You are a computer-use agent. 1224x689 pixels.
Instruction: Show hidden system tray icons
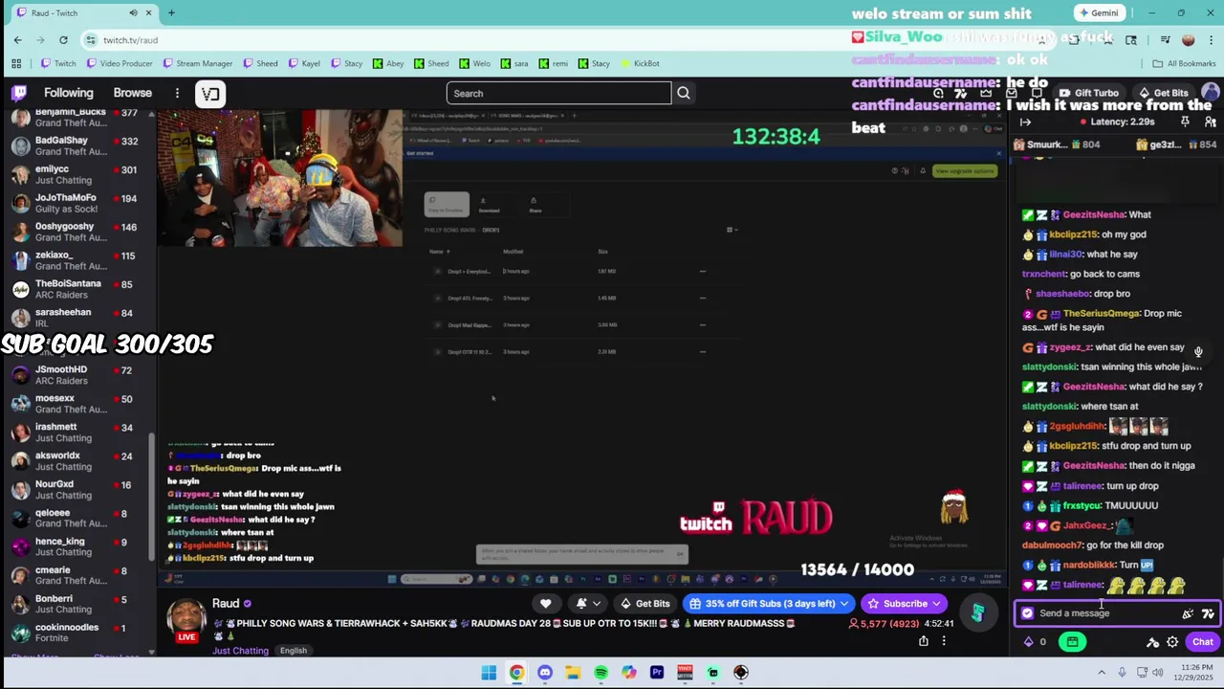click(1102, 672)
